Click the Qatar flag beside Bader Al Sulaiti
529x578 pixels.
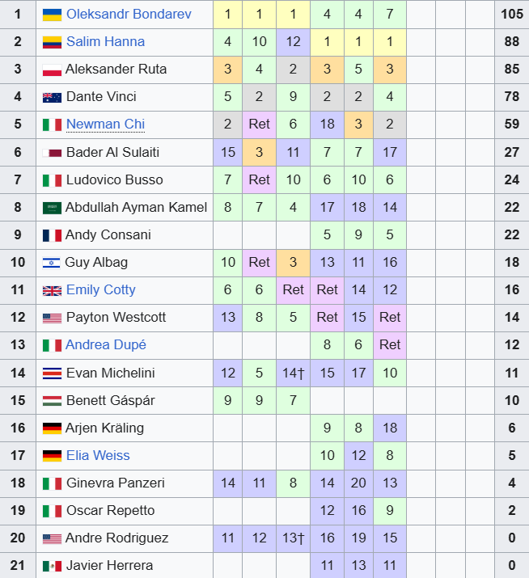pyautogui.click(x=52, y=153)
